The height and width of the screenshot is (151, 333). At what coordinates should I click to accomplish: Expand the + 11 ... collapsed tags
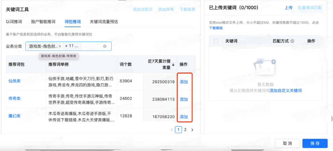coord(72,46)
